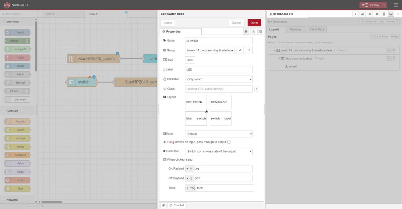Click the round expand icon beside Class field

click(x=257, y=89)
